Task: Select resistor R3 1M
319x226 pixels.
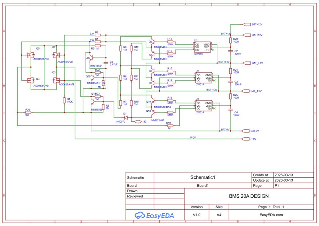Action: point(103,107)
